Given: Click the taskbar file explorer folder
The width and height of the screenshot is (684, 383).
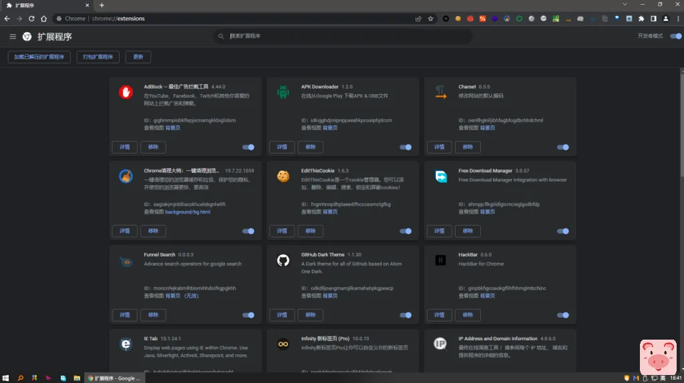Looking at the screenshot, I should [x=77, y=378].
